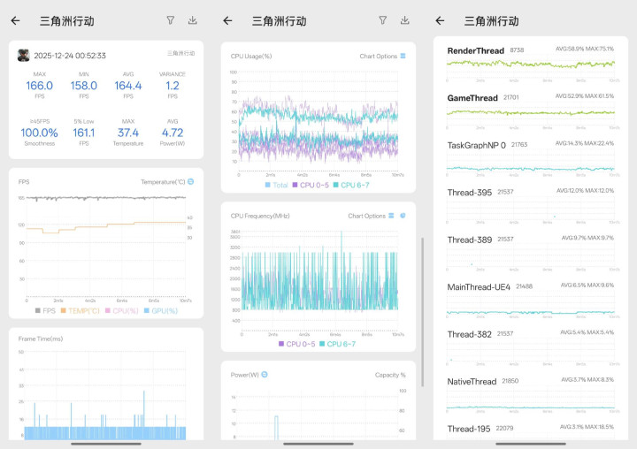Click the swap icon beside Temperature(°C)
Viewport: 637px width, 449px height.
(x=190, y=182)
